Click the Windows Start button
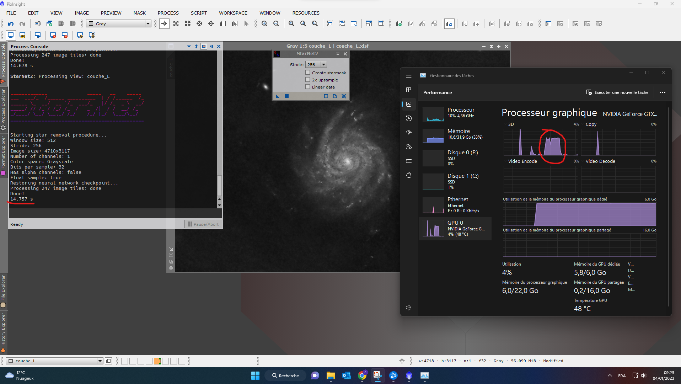 tap(255, 375)
